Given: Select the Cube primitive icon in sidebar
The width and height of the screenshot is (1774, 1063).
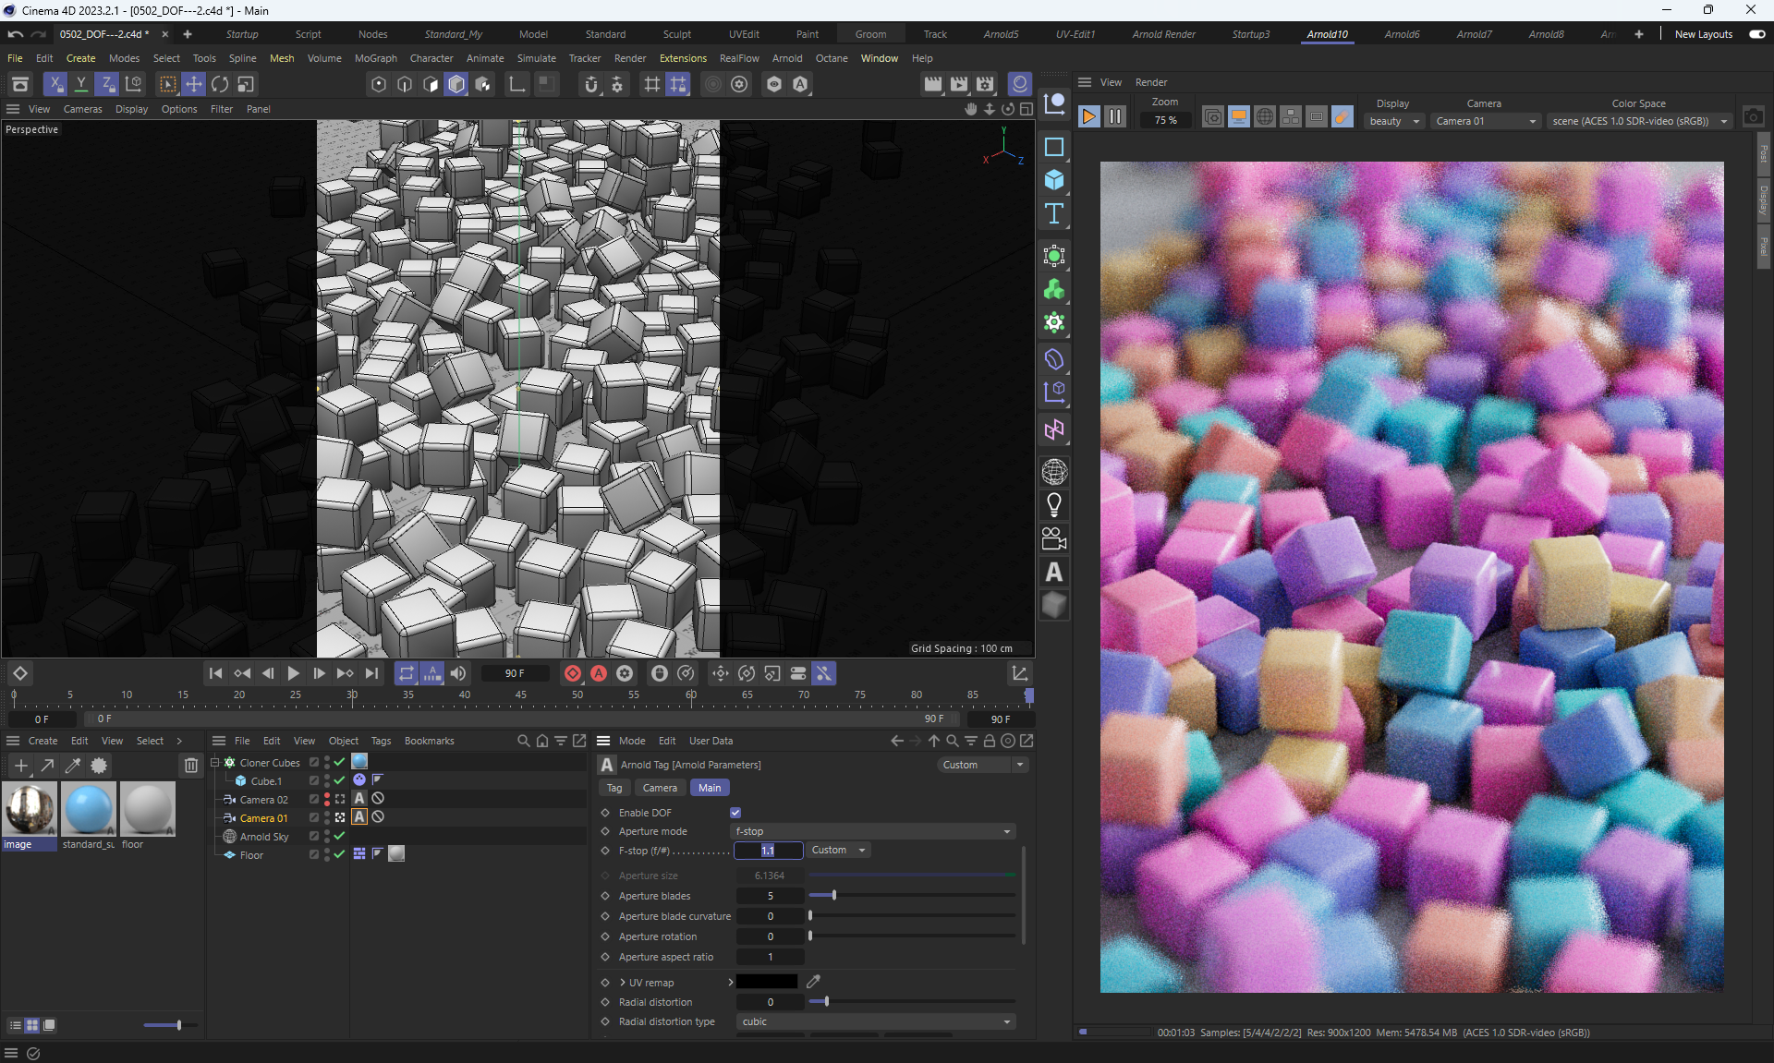Looking at the screenshot, I should (x=1054, y=180).
